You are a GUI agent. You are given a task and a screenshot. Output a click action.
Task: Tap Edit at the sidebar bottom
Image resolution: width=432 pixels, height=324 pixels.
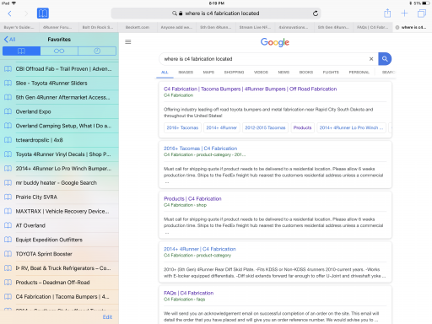[x=107, y=317]
